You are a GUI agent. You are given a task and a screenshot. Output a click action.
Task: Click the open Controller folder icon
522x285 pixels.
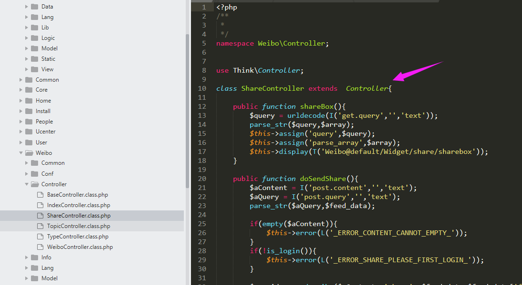pos(35,184)
